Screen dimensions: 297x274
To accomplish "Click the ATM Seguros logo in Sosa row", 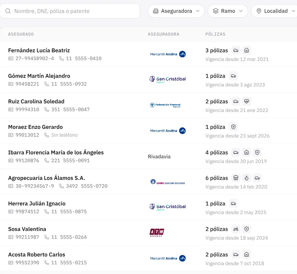I will 157,233.
